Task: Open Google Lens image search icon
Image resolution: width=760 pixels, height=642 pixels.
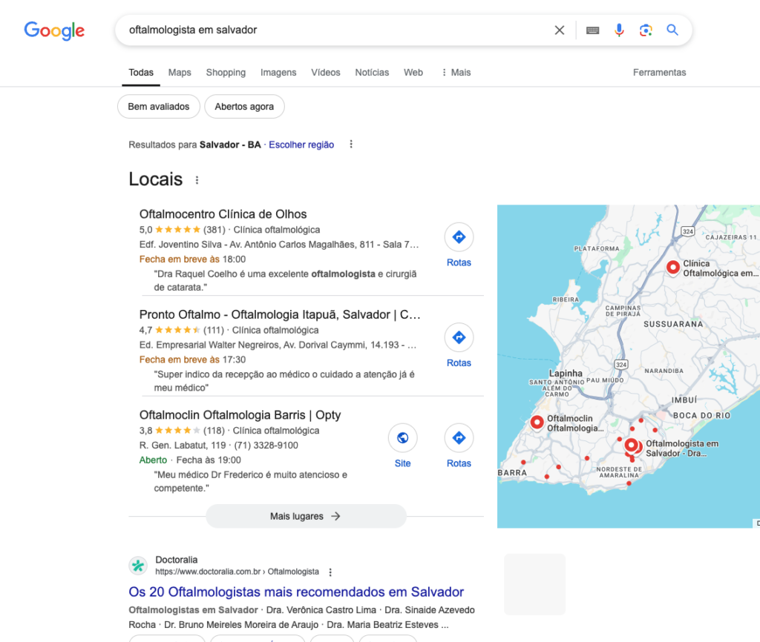Action: 646,30
